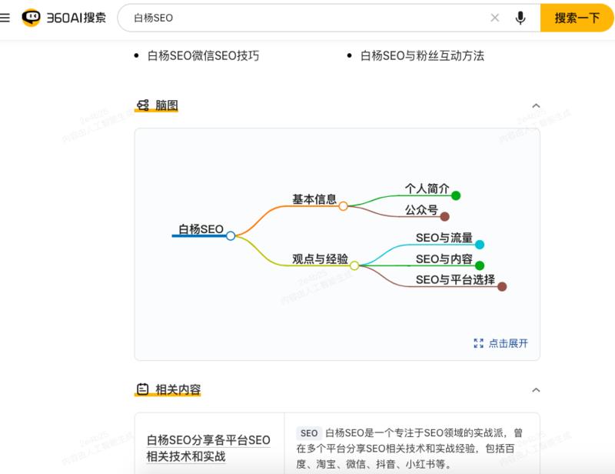Toggle the 基本信息 node circle
615x474 pixels.
[x=344, y=206]
